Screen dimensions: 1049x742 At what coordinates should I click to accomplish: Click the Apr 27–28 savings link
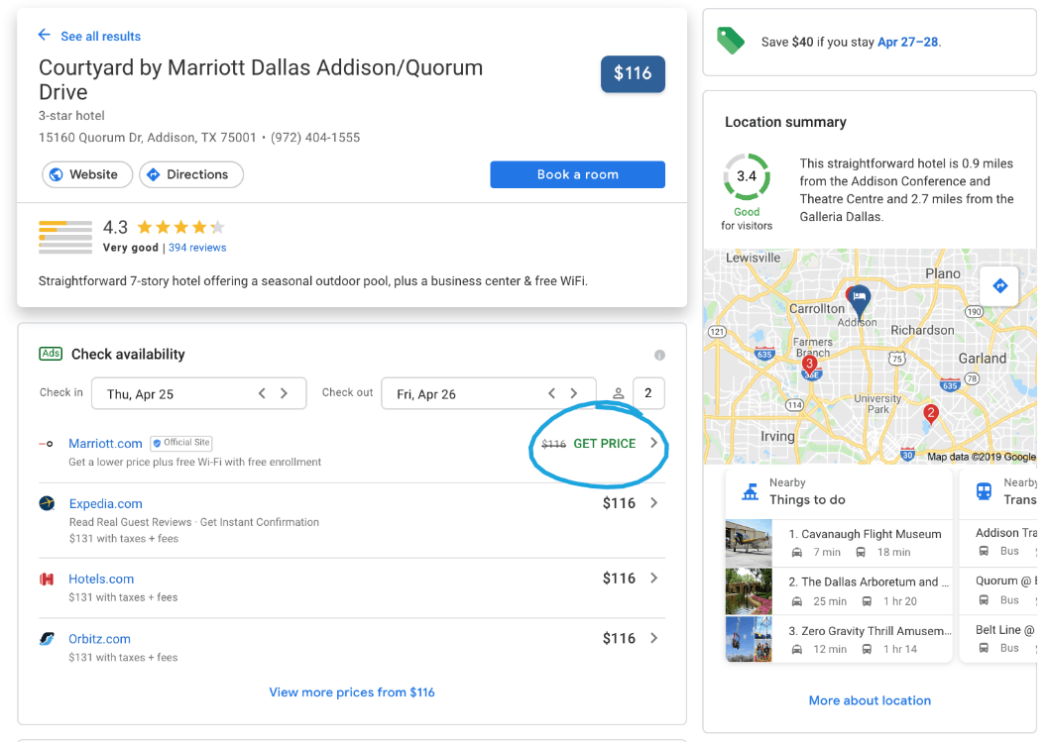[x=908, y=43]
